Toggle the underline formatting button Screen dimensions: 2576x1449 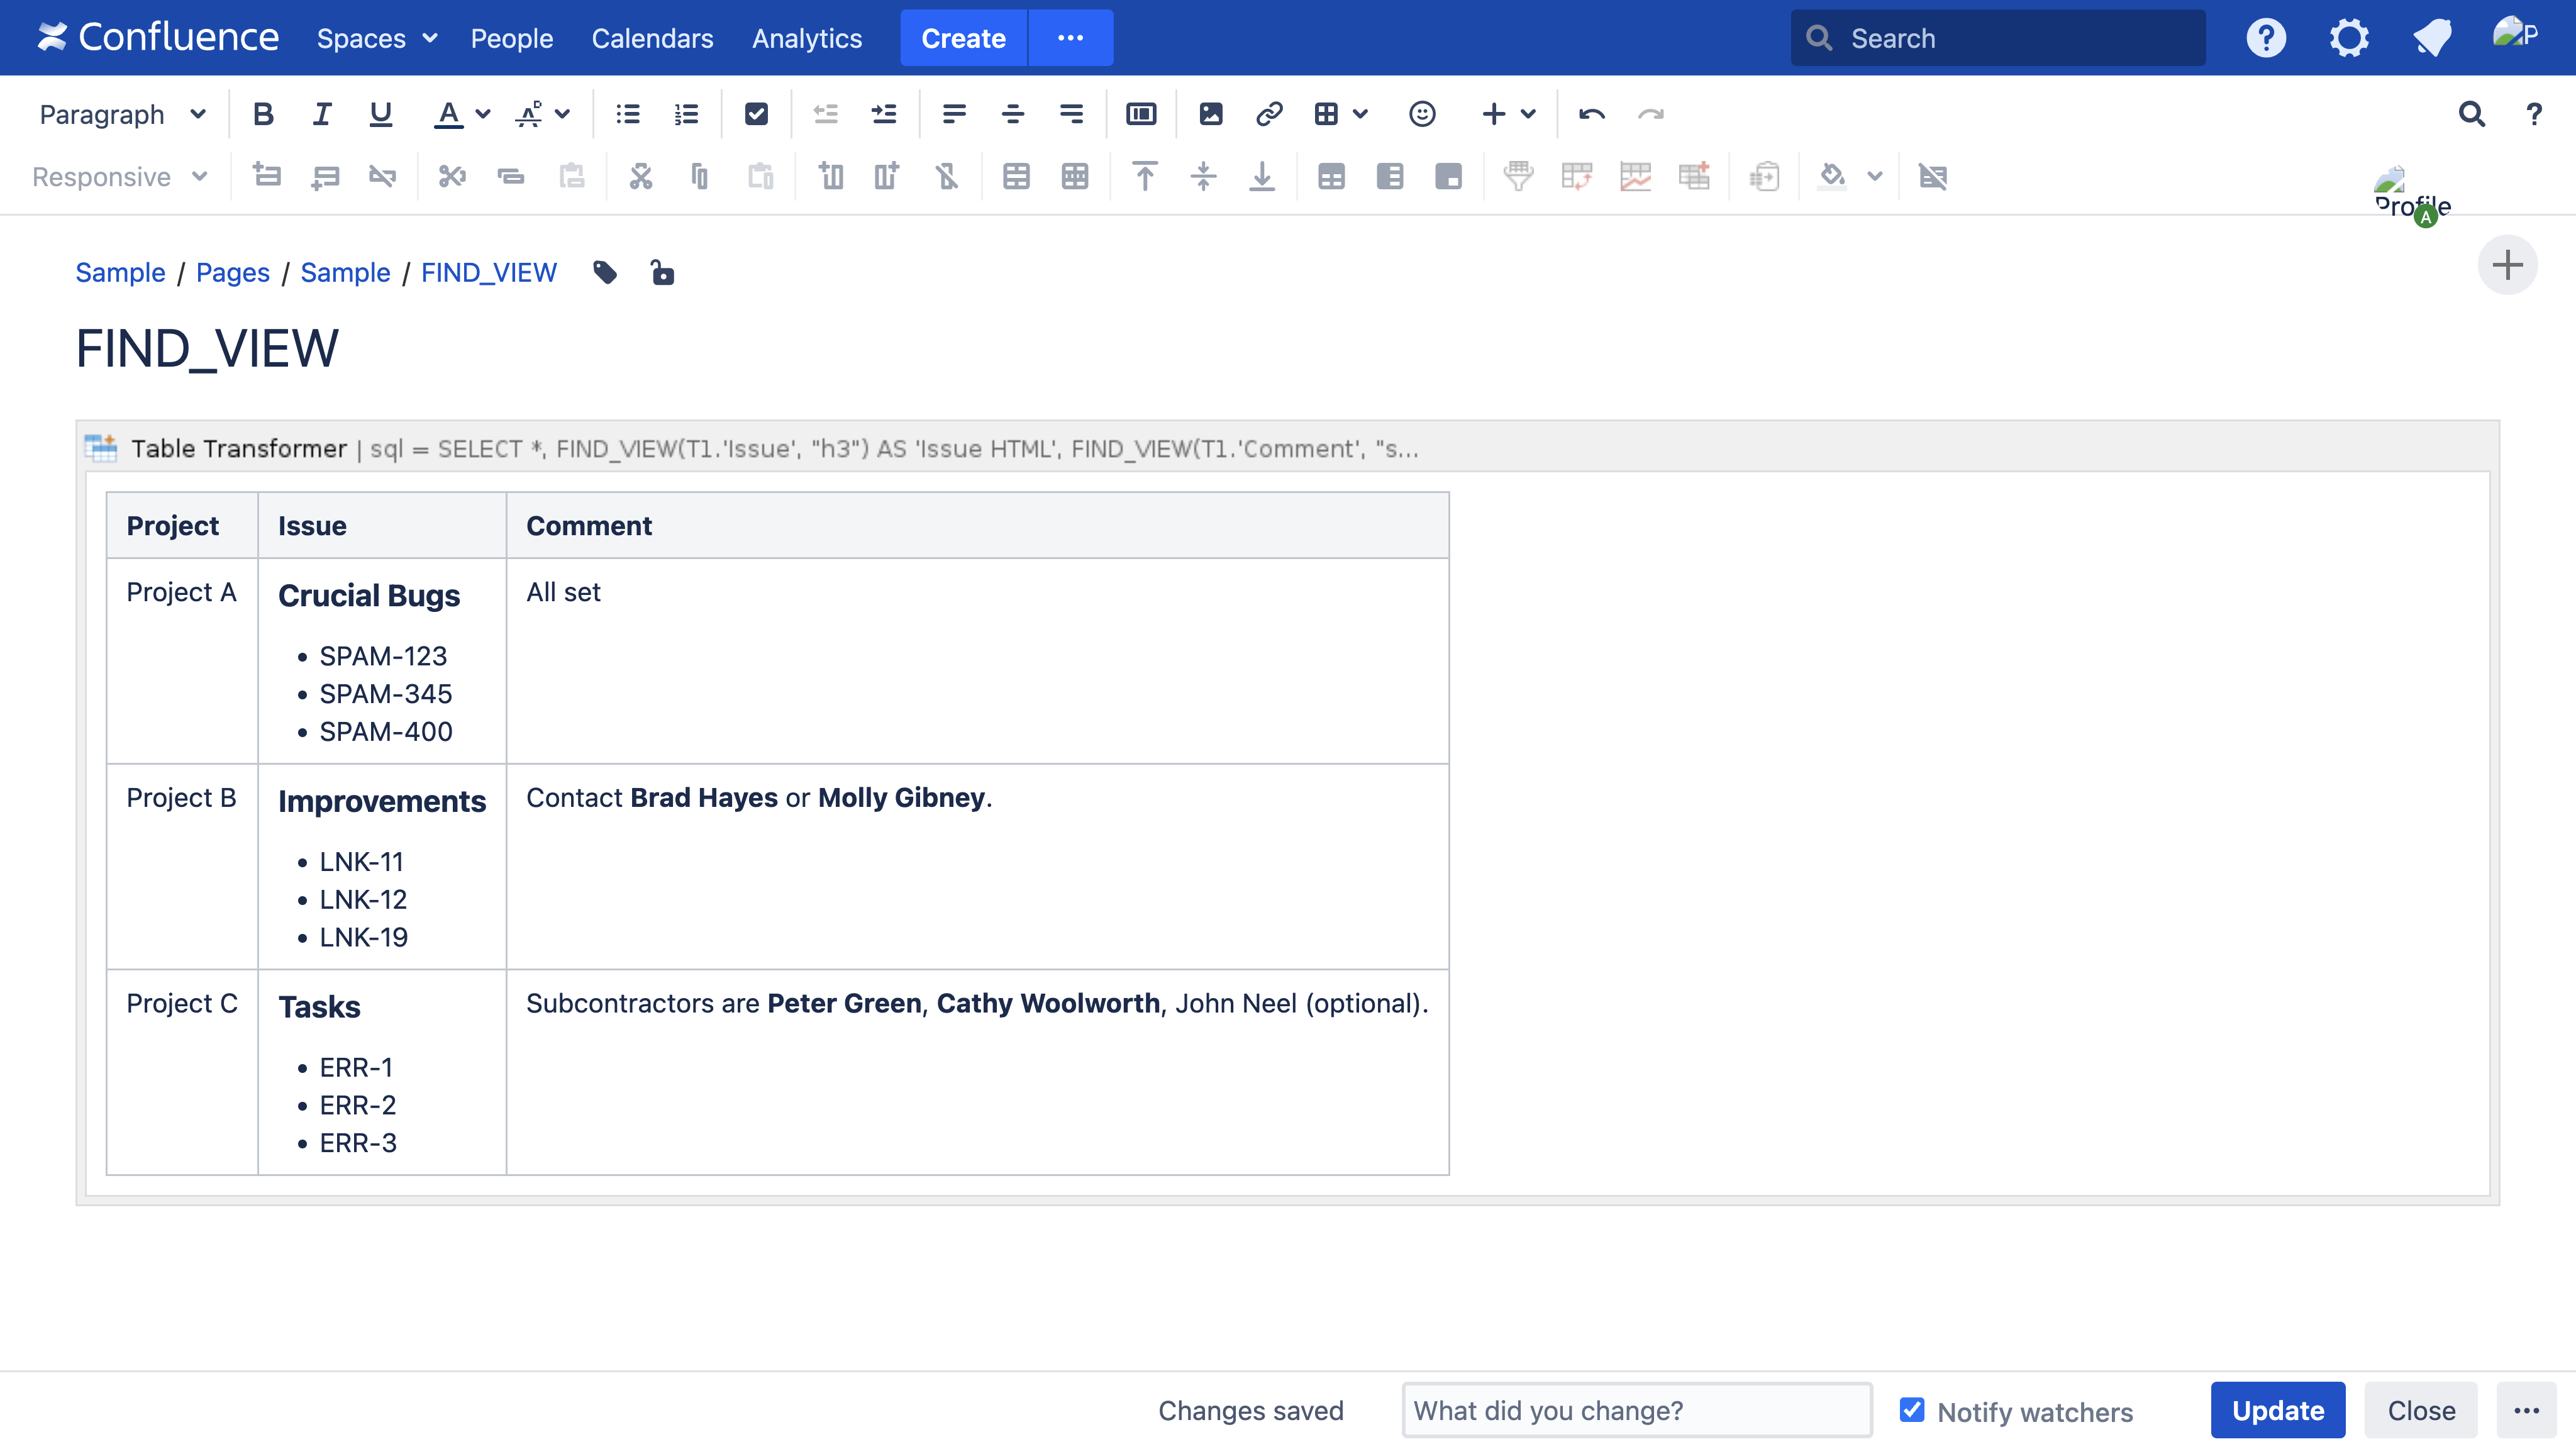(x=380, y=114)
